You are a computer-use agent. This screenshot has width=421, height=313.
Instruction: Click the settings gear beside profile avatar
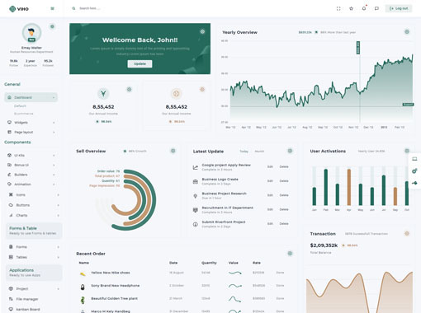click(52, 26)
